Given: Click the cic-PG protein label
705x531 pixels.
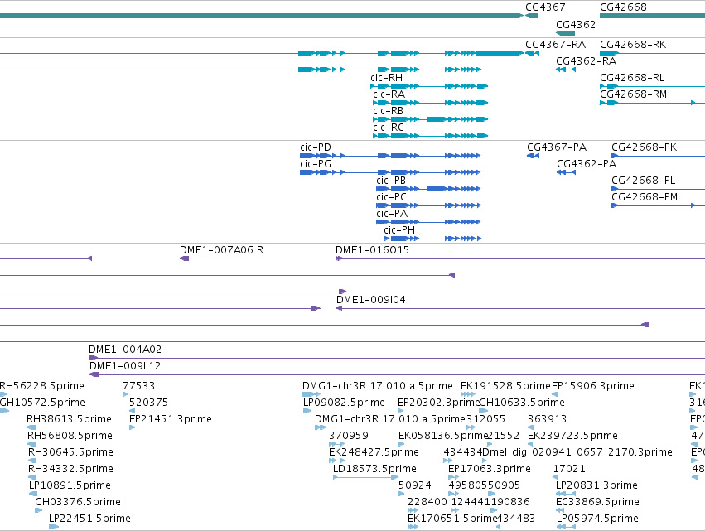Looking at the screenshot, I should pyautogui.click(x=316, y=164).
